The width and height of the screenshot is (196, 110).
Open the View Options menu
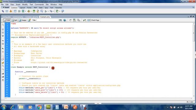click(74, 20)
